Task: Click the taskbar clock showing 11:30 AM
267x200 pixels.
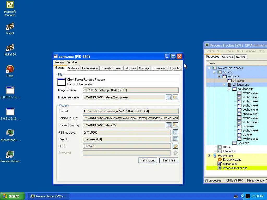Action: pyautogui.click(x=257, y=196)
